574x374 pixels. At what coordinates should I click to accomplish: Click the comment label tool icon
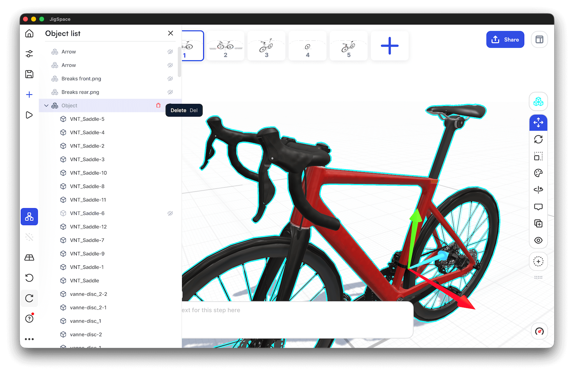(538, 207)
